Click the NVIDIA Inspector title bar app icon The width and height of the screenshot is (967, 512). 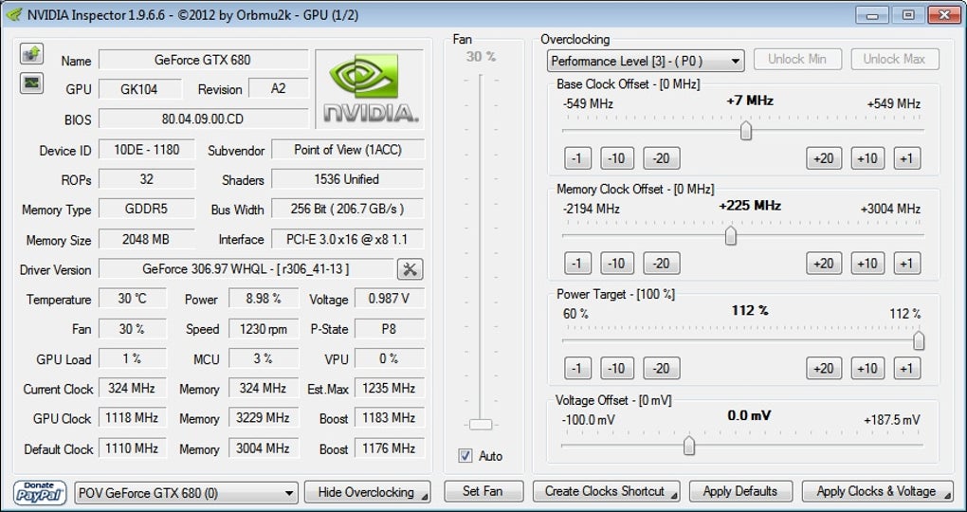pyautogui.click(x=13, y=14)
